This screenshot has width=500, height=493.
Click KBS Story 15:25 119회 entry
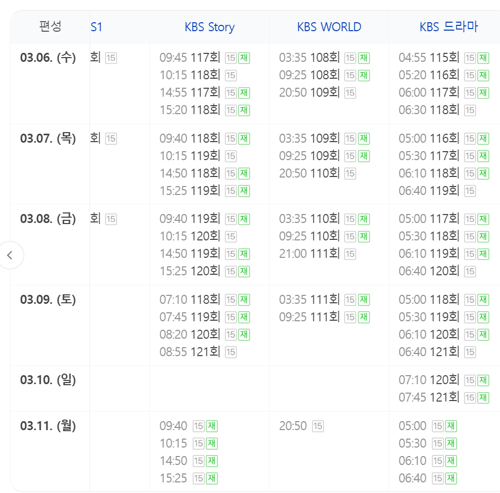pyautogui.click(x=204, y=191)
